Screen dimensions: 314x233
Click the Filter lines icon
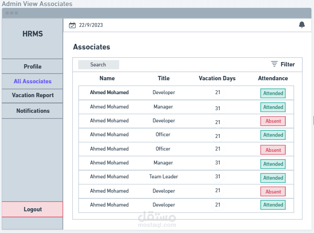[x=274, y=64]
